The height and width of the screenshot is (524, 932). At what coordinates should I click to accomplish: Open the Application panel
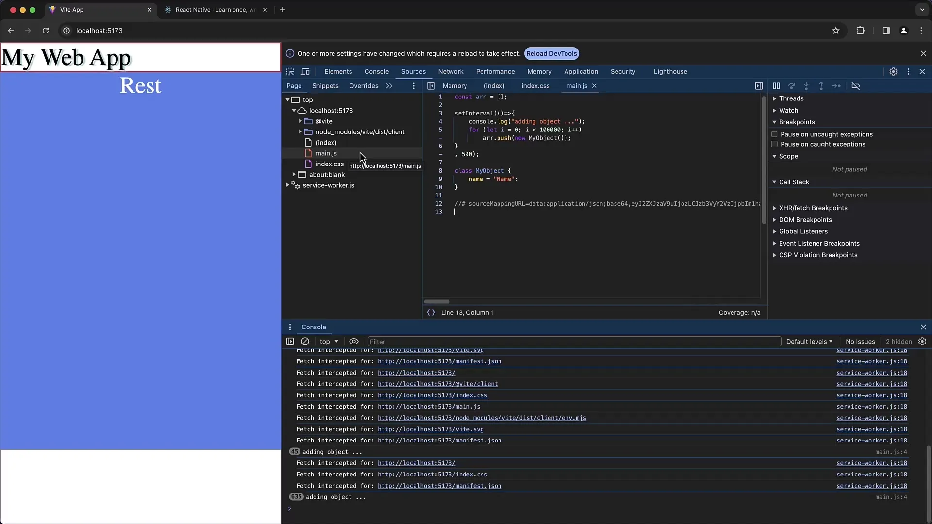pyautogui.click(x=581, y=72)
